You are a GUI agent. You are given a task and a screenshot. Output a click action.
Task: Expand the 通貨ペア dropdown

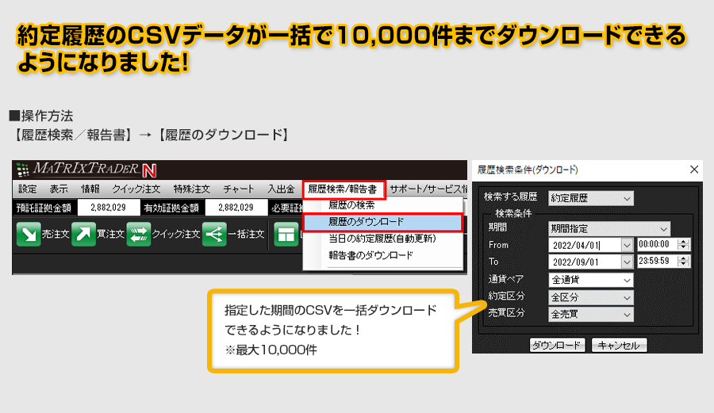627,280
